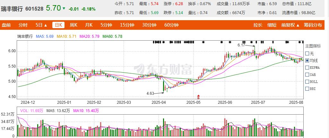Click 成交额 6674万 field

(x=230, y=12)
